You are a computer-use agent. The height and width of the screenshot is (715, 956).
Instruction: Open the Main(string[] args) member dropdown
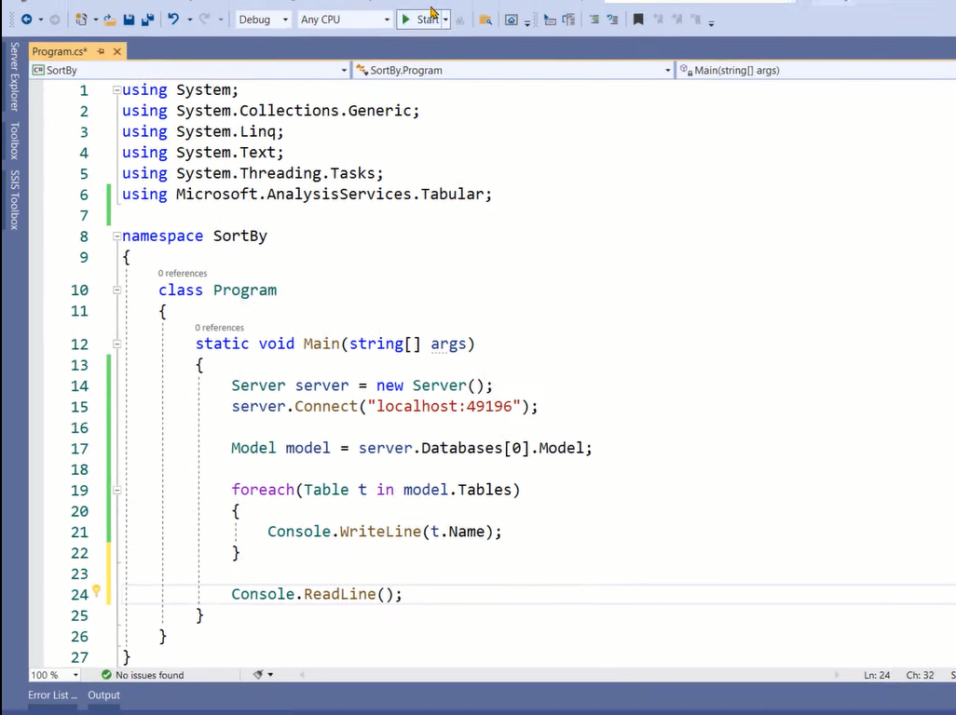pos(816,71)
